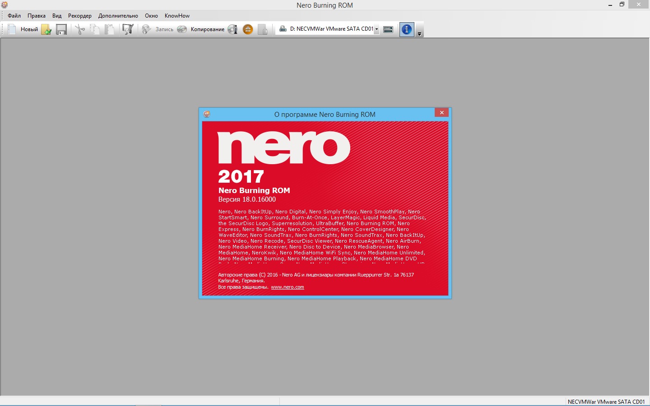Screen dimensions: 650x406
Task: Click the disc info icon
Action: [x=233, y=29]
